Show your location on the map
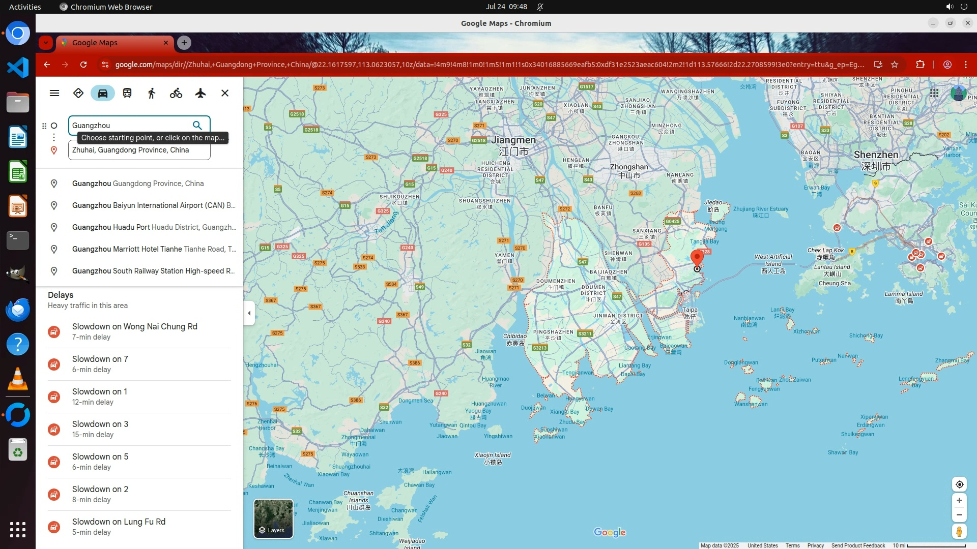This screenshot has width=977, height=549. point(959,484)
